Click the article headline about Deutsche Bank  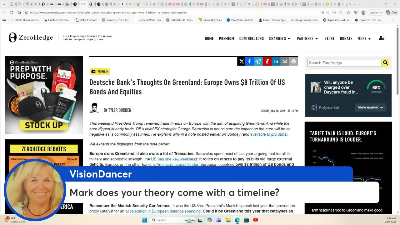187,87
